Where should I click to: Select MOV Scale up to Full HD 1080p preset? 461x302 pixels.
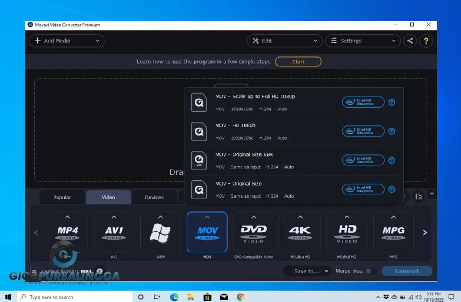pyautogui.click(x=294, y=103)
